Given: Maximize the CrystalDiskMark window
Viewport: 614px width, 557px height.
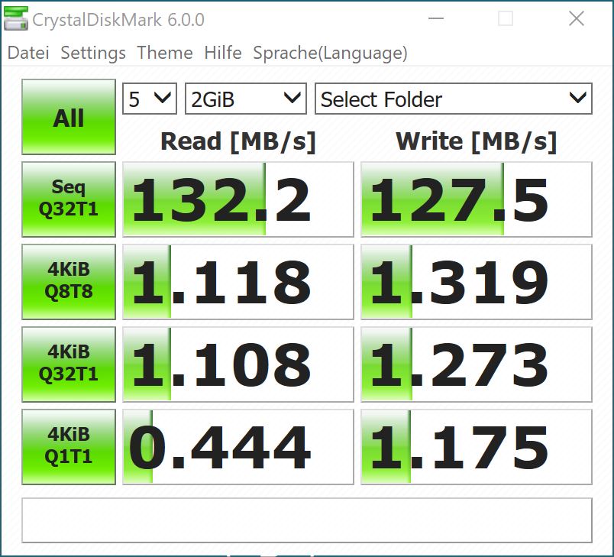Looking at the screenshot, I should click(x=505, y=18).
